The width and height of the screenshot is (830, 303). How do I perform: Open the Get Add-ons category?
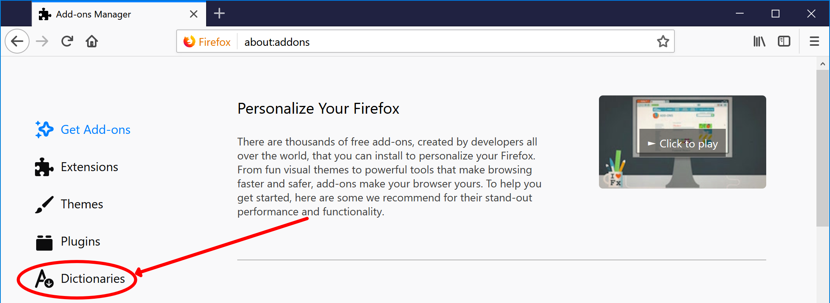click(x=83, y=130)
